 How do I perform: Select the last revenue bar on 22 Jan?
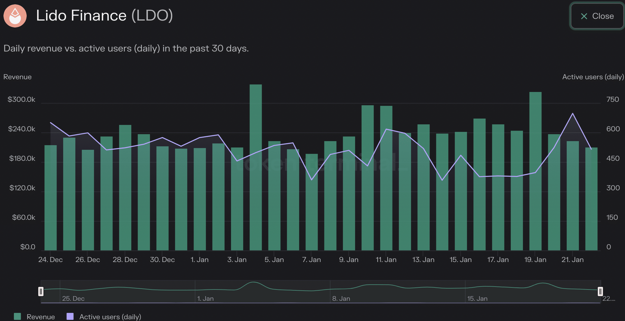click(591, 199)
